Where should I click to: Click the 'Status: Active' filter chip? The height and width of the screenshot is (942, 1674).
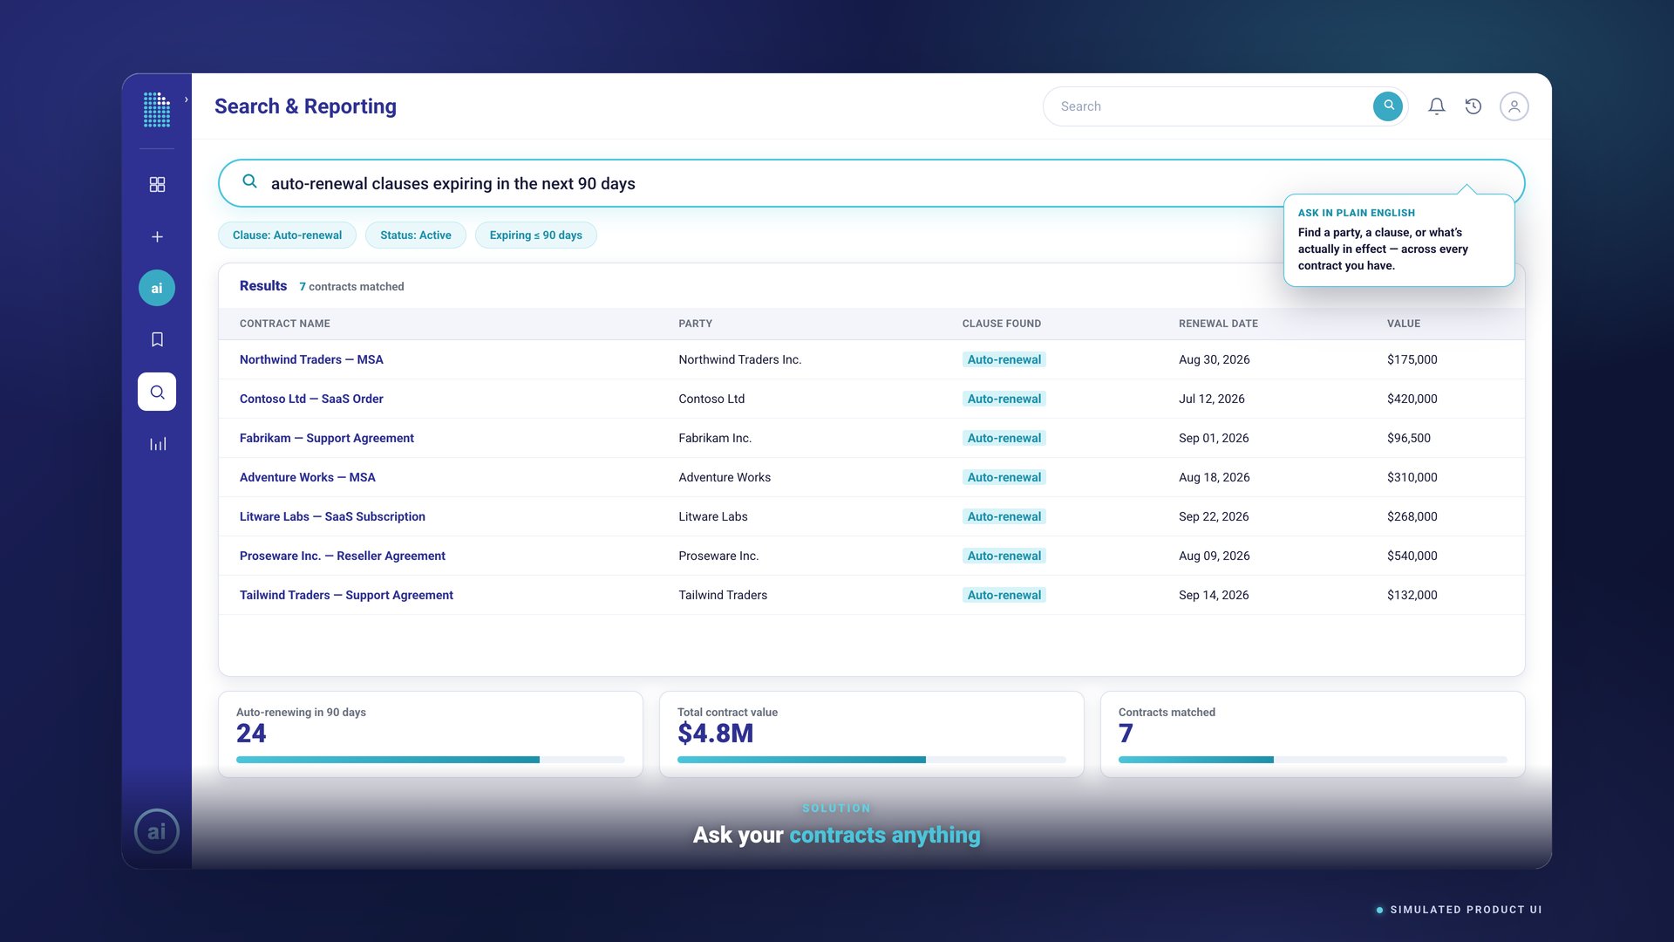416,235
